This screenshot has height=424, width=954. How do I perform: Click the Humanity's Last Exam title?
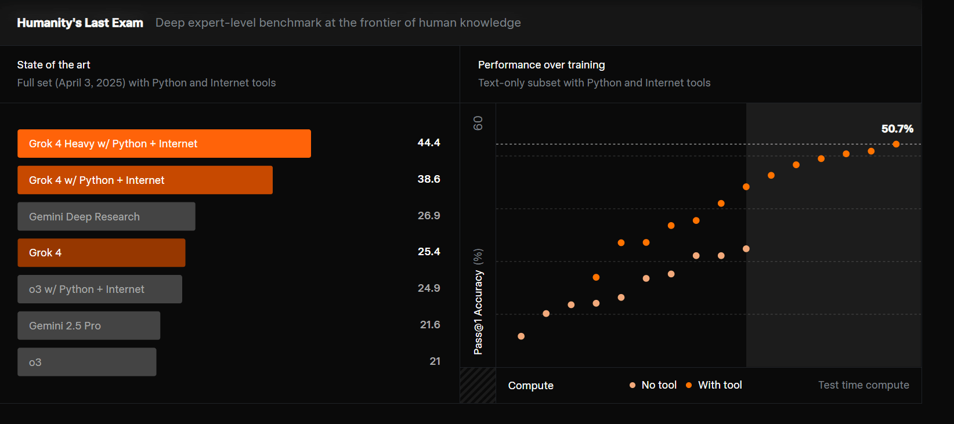80,23
